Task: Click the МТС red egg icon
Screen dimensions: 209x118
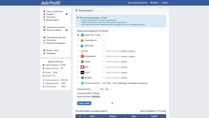Action: 82,67
